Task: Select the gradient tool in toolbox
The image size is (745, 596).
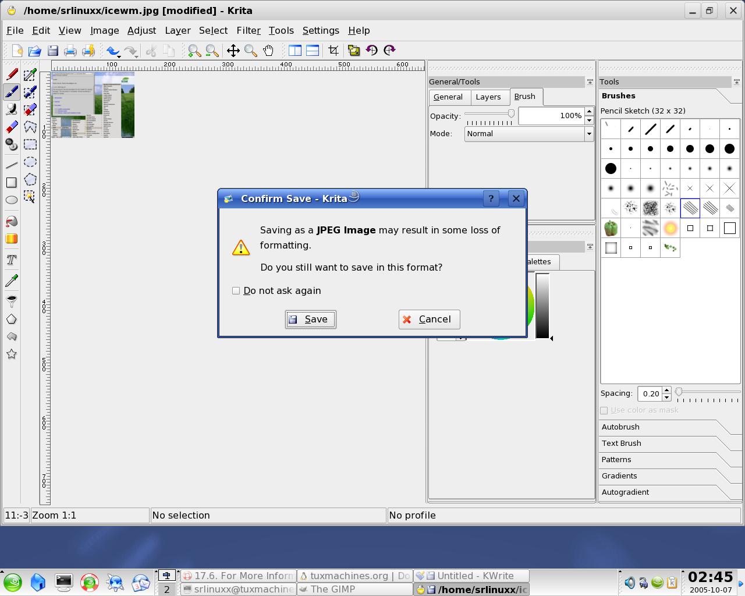Action: coord(12,239)
